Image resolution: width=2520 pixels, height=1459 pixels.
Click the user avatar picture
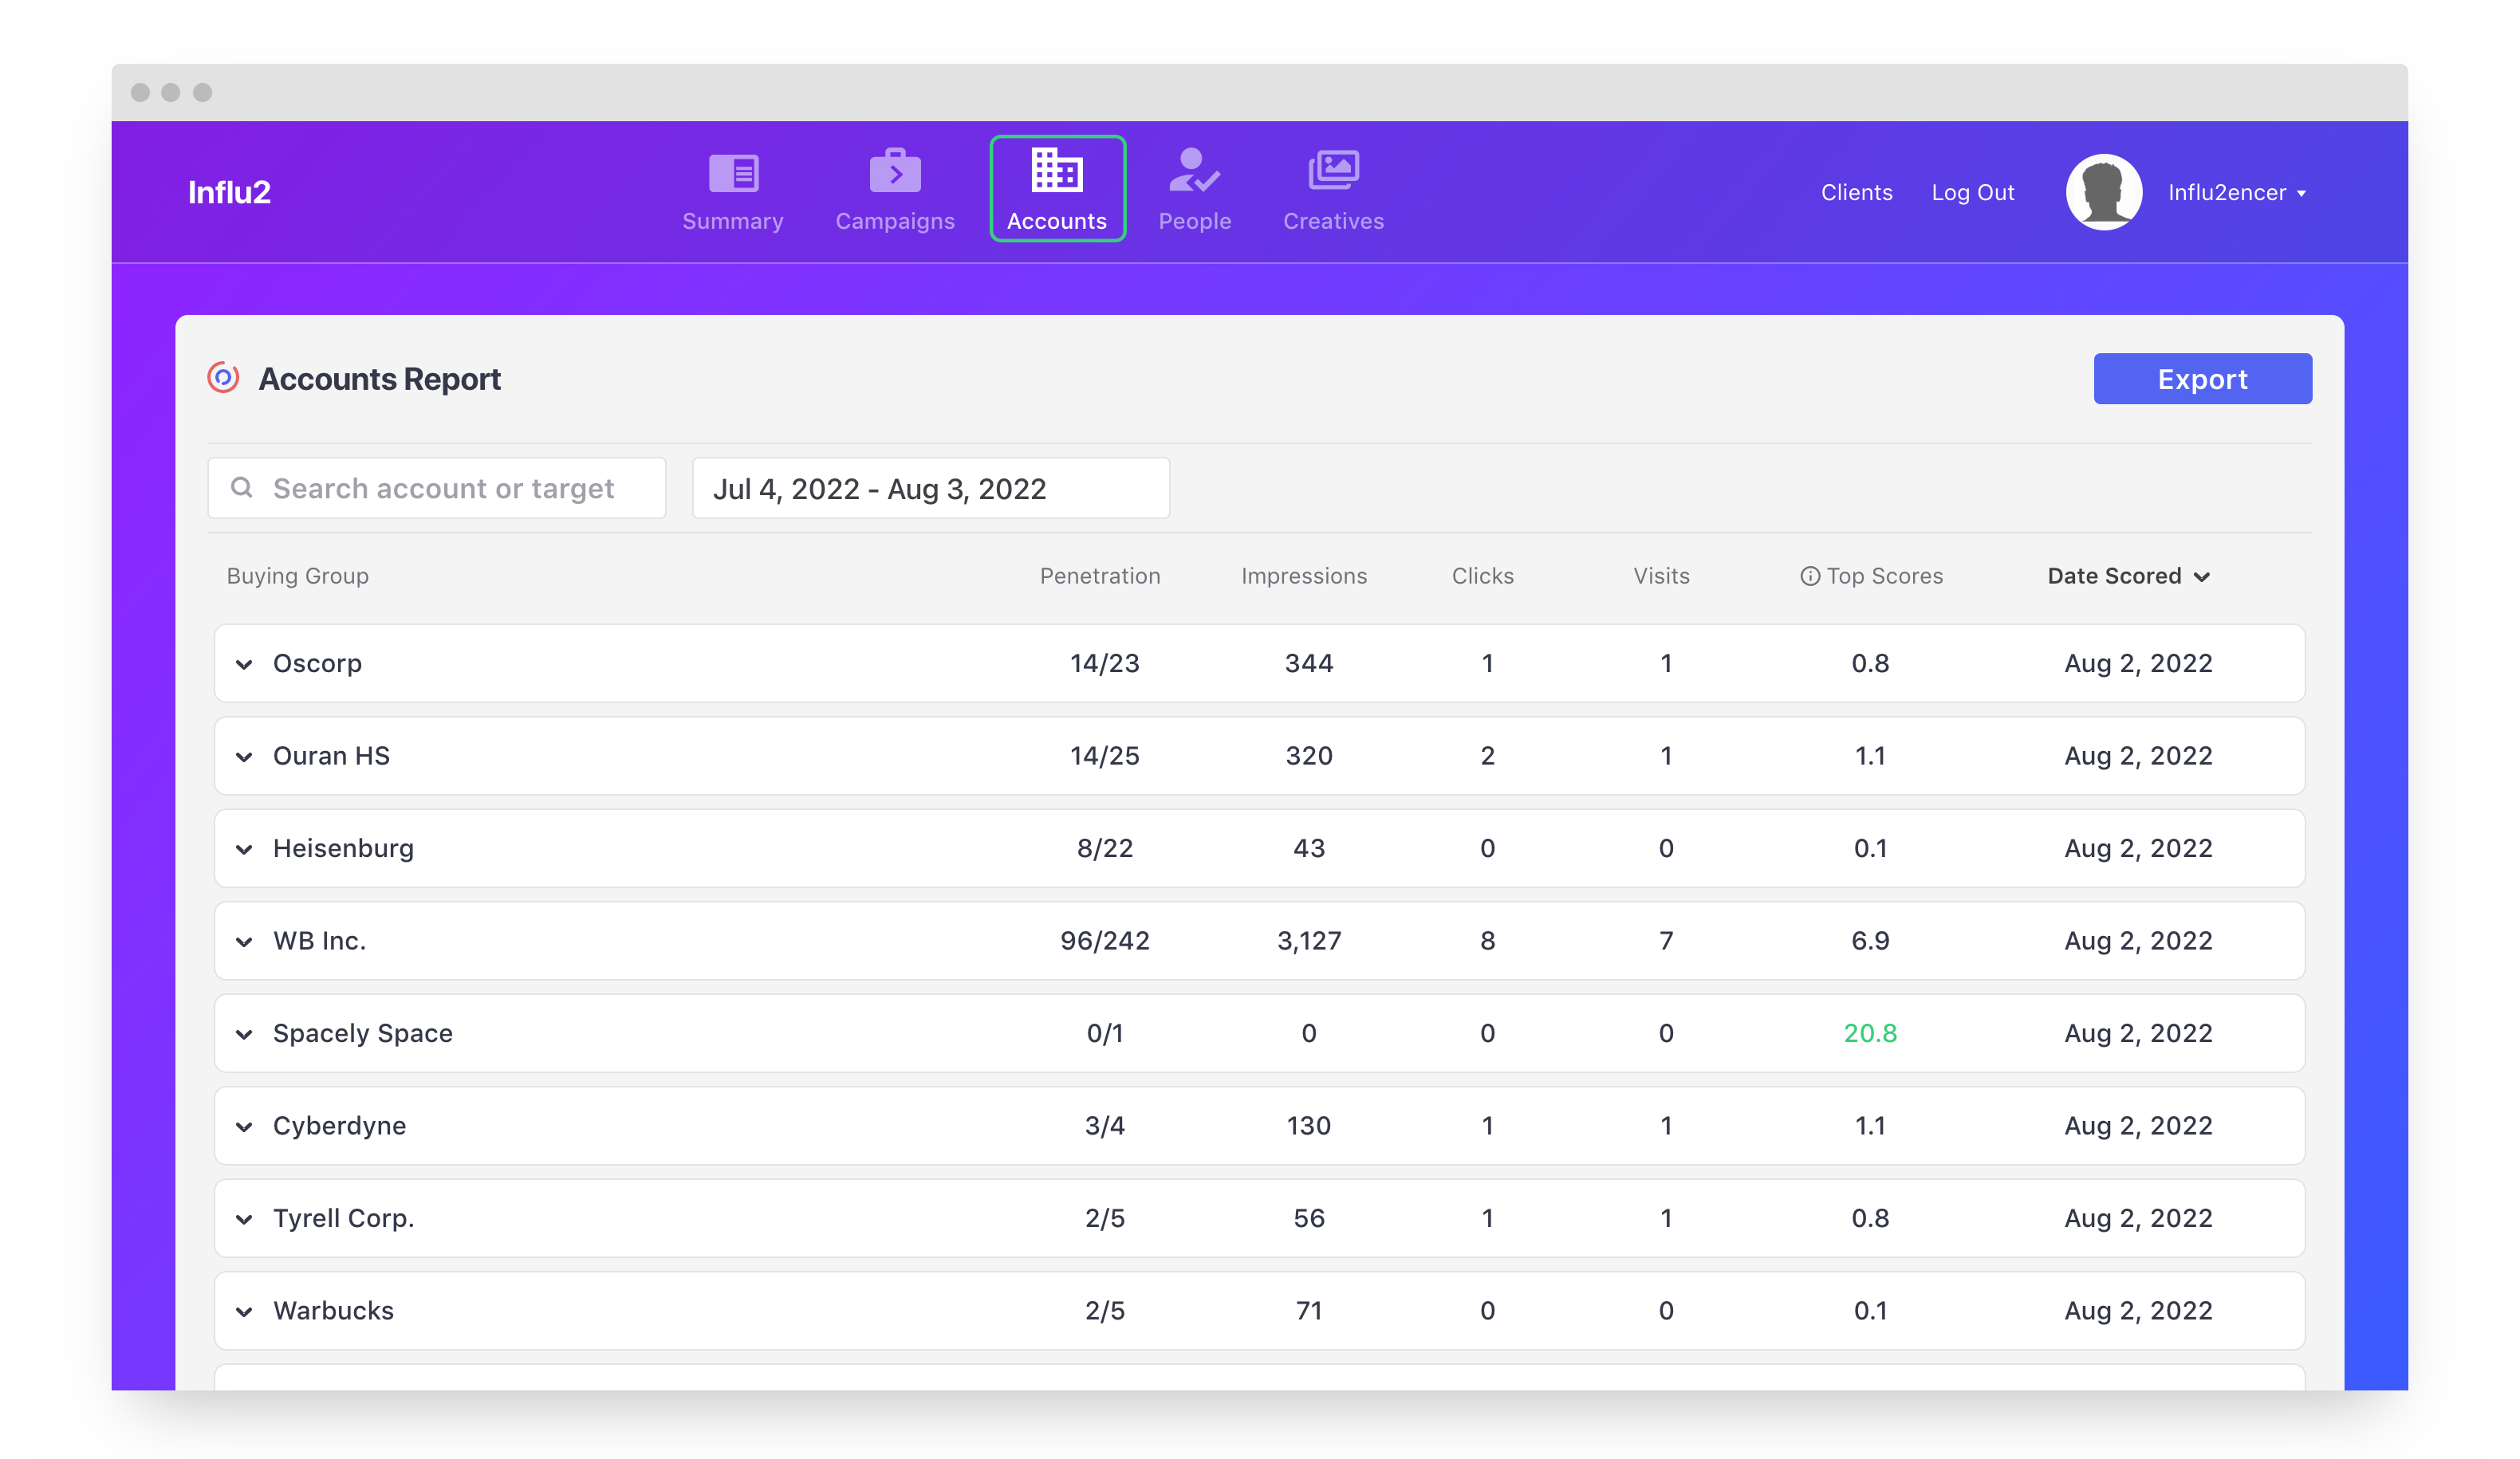pyautogui.click(x=2103, y=192)
